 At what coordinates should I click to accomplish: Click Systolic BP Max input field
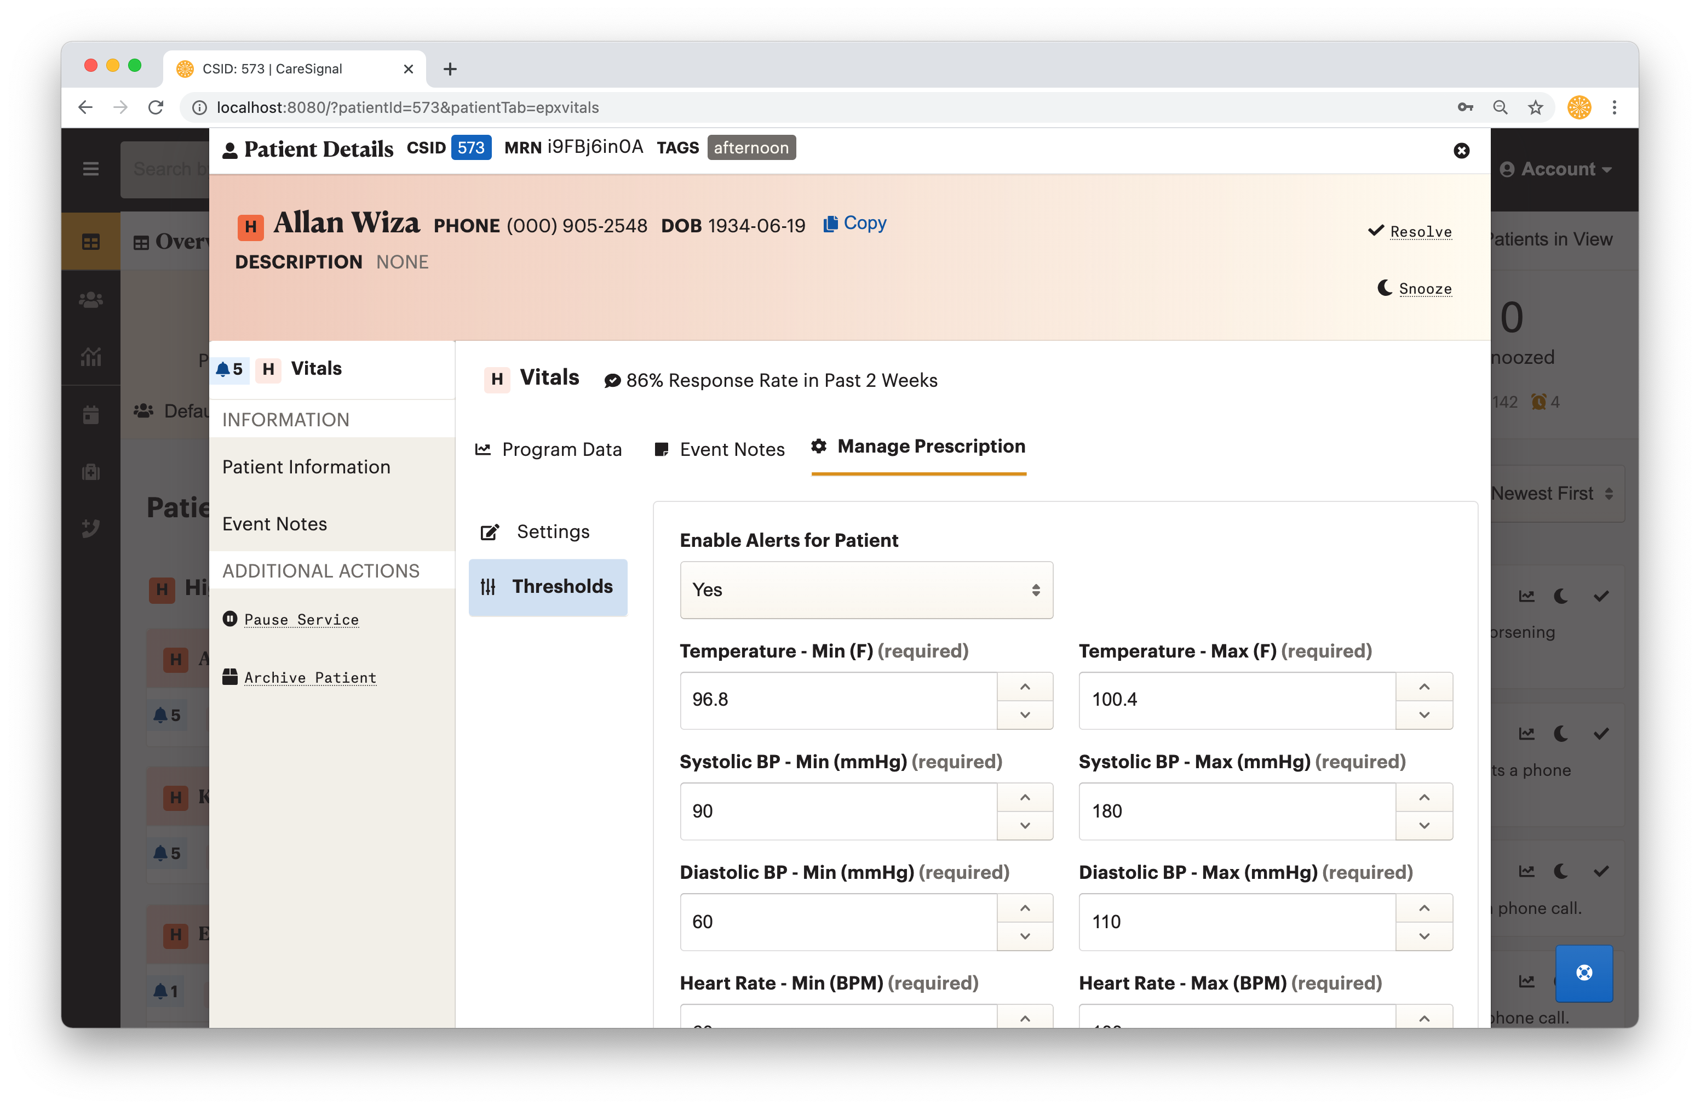click(1237, 811)
